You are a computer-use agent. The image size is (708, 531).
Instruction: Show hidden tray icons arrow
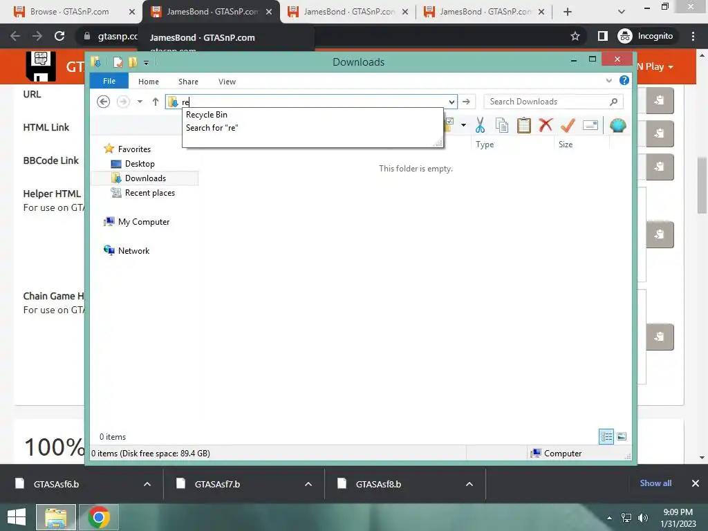pos(610,518)
